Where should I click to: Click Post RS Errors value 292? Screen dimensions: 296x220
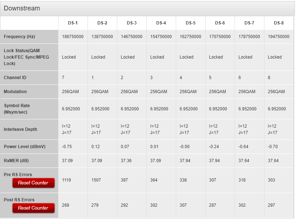click(124, 205)
